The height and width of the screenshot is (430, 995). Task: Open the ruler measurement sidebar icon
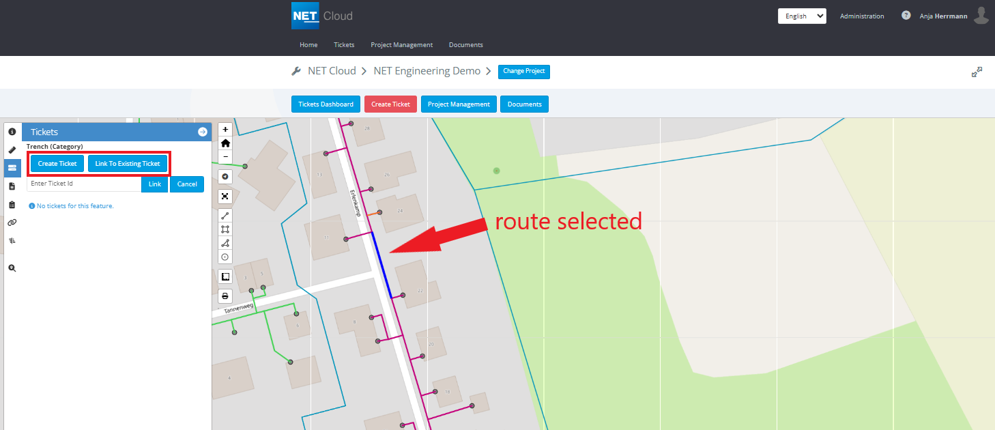[x=12, y=149]
